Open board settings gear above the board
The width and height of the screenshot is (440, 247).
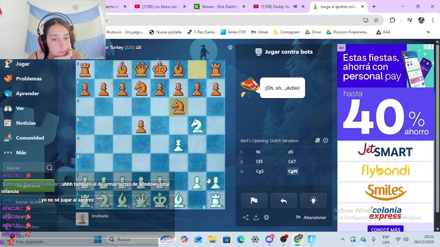tap(230, 47)
